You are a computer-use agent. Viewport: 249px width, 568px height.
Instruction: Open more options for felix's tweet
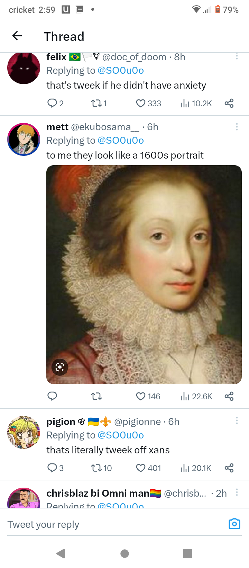tap(237, 56)
